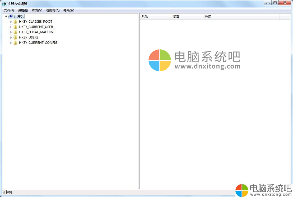293x197 pixels.
Task: Expand the HKEY_CURRENT_CONFIG key
Action: (x=11, y=43)
